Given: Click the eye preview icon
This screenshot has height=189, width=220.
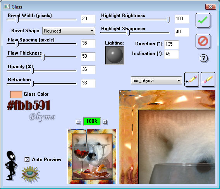Looking at the screenshot, I should coord(30,174).
